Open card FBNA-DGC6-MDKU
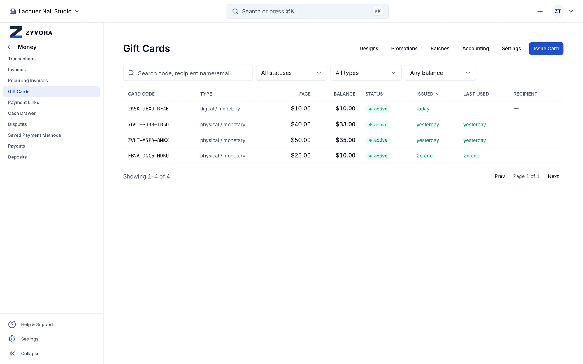The image size is (583, 364). point(148,156)
